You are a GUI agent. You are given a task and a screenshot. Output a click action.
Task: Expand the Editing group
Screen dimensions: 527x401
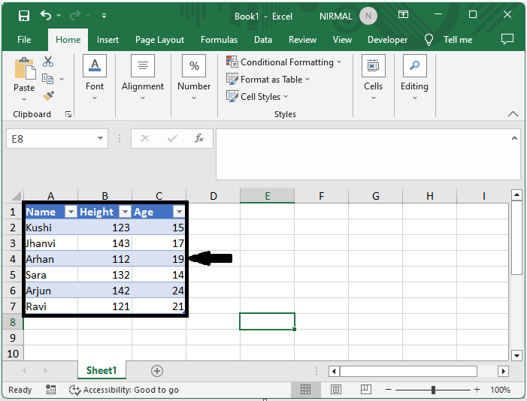414,77
